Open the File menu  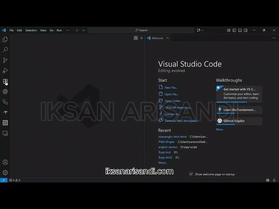(x=11, y=30)
